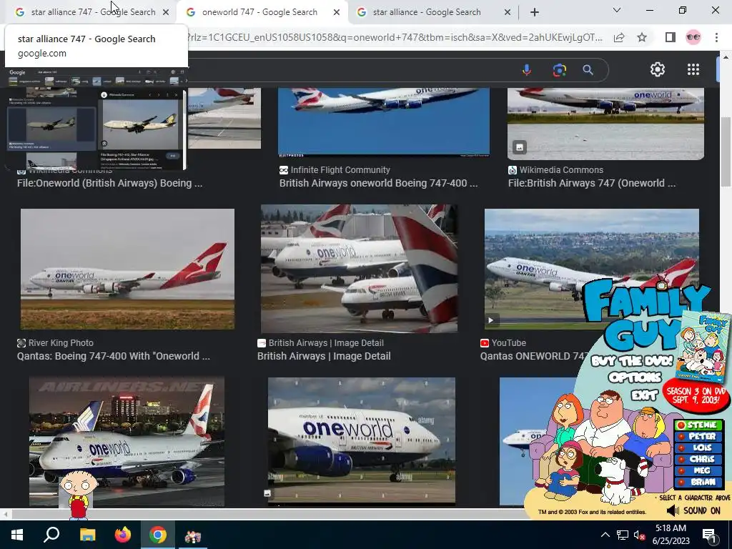Screen dimensions: 732x549
Task: Close the star alliance tab
Action: 508,13
